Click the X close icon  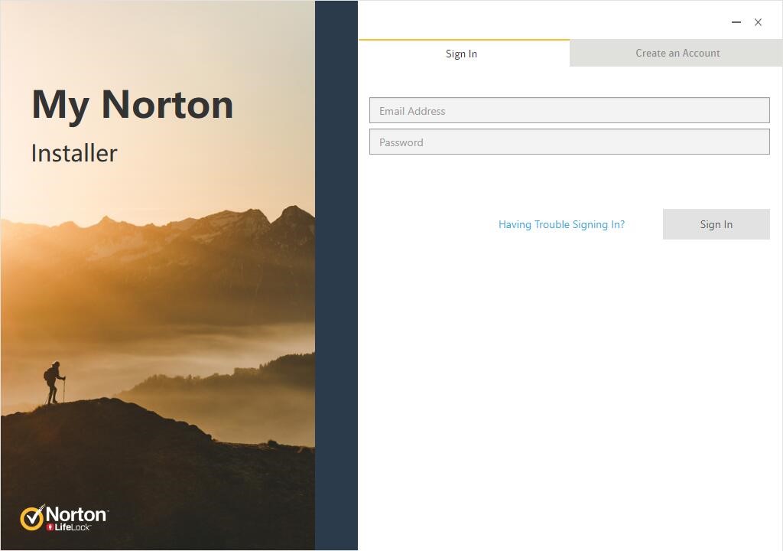[x=758, y=22]
